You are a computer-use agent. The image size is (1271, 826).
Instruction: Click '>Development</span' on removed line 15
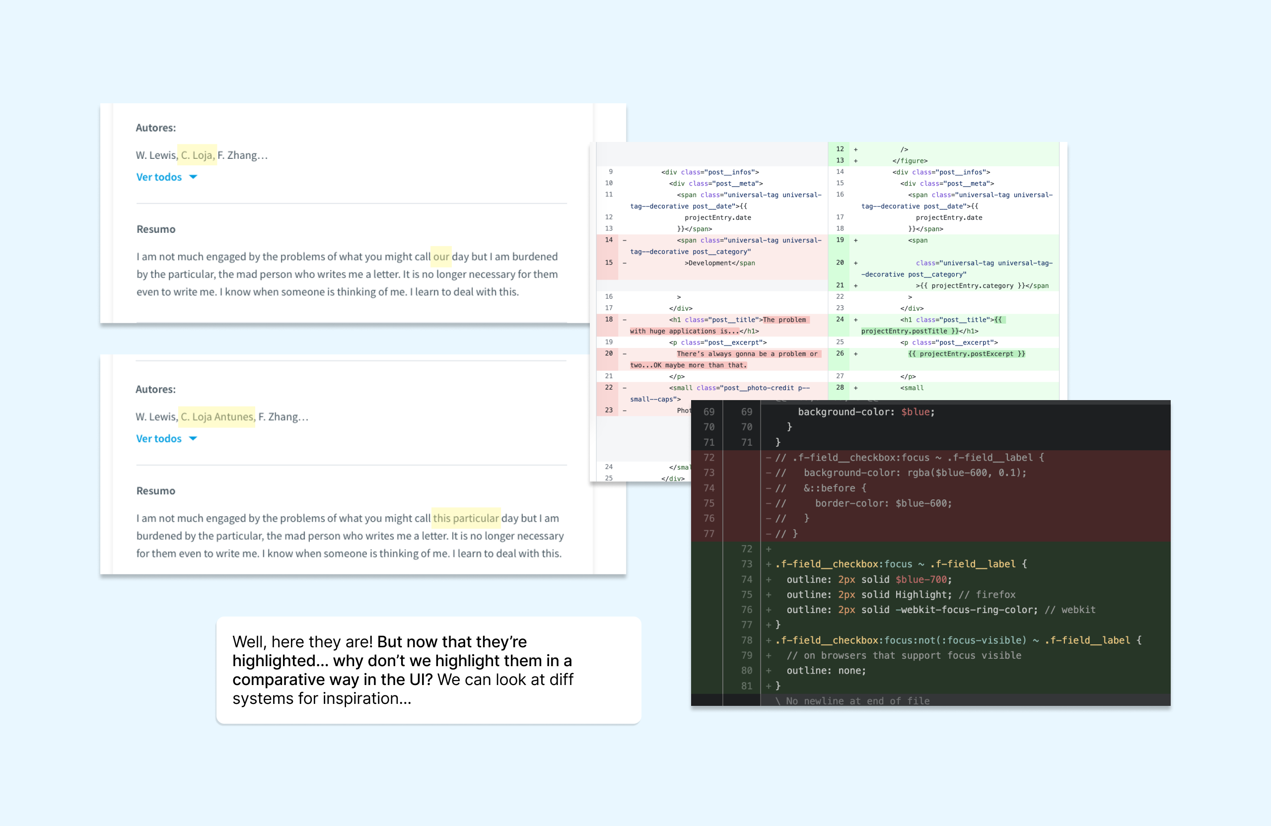pyautogui.click(x=719, y=263)
